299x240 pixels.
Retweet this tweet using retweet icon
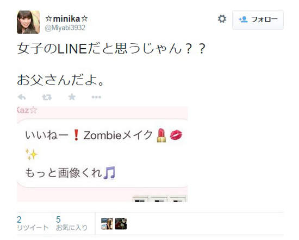(47, 98)
